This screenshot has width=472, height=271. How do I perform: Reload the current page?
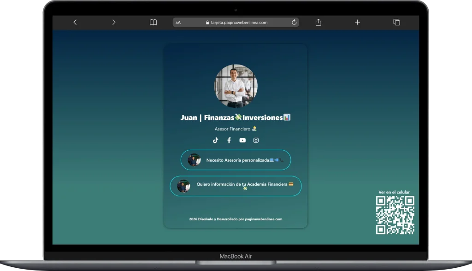[x=294, y=22]
